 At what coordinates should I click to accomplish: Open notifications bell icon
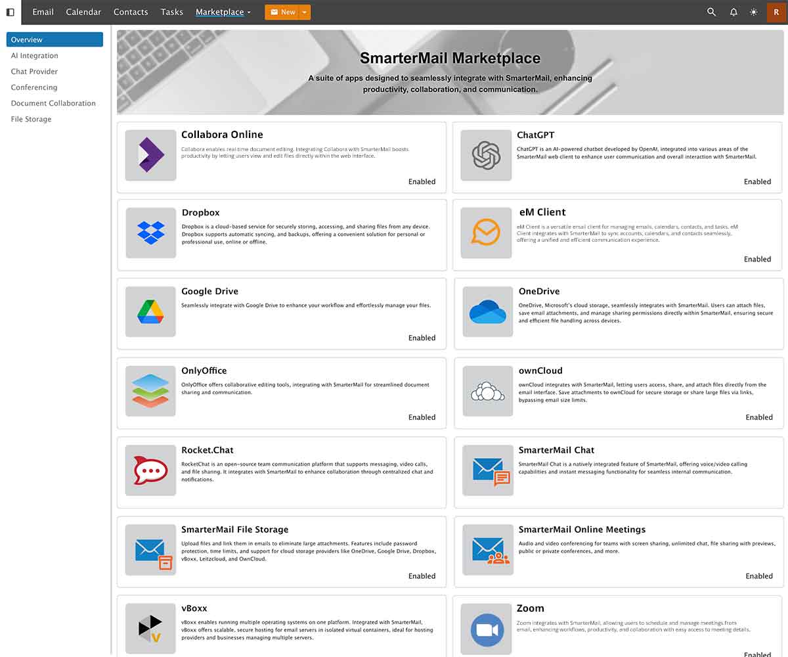733,12
